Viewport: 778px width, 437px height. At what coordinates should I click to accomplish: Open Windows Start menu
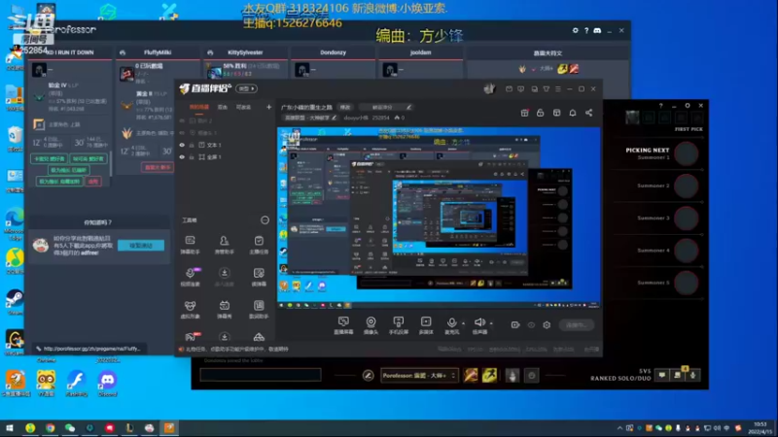point(10,428)
